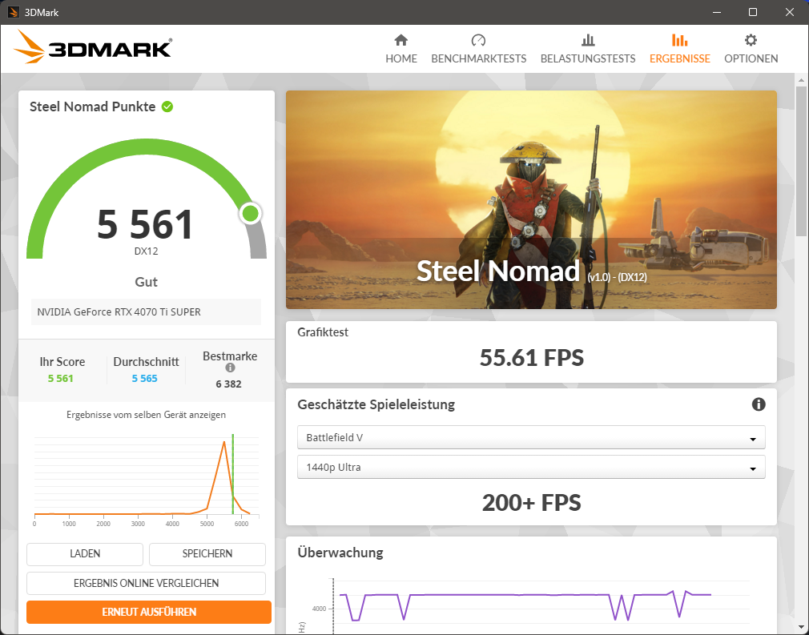The width and height of the screenshot is (809, 635).
Task: Click the Geschätzte Spieleleistung info icon
Action: [x=759, y=404]
